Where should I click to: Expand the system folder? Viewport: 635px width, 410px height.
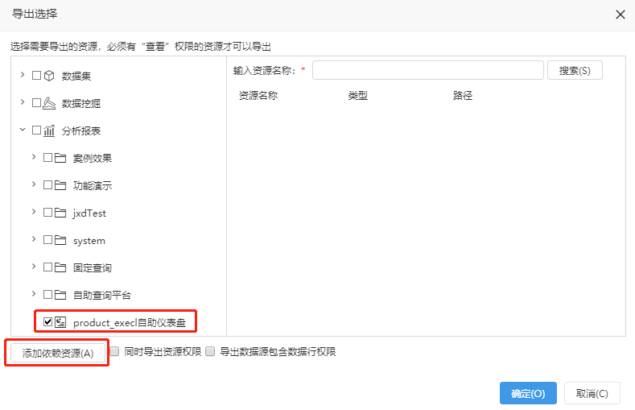click(x=34, y=239)
